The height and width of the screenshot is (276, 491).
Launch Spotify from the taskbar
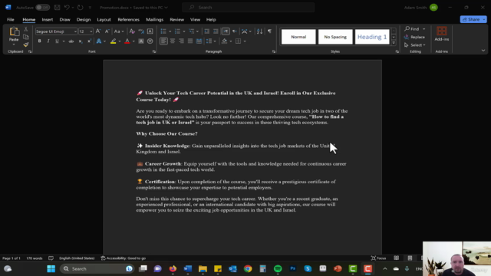tap(278, 268)
